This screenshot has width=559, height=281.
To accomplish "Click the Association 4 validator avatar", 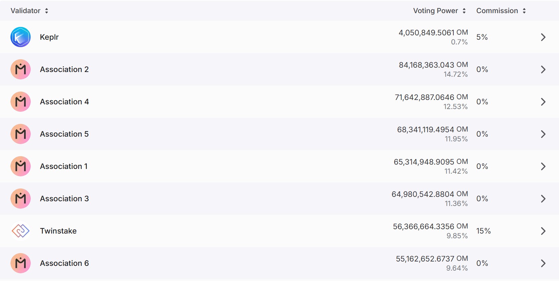I will [x=21, y=102].
